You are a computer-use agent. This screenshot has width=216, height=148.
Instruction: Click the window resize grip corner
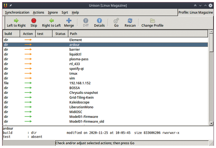211,143
